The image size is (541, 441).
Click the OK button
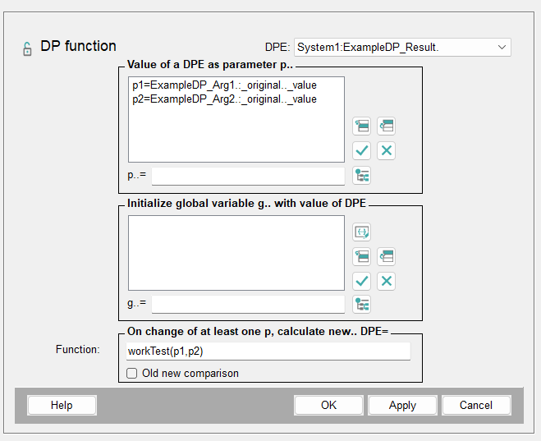pyautogui.click(x=328, y=405)
